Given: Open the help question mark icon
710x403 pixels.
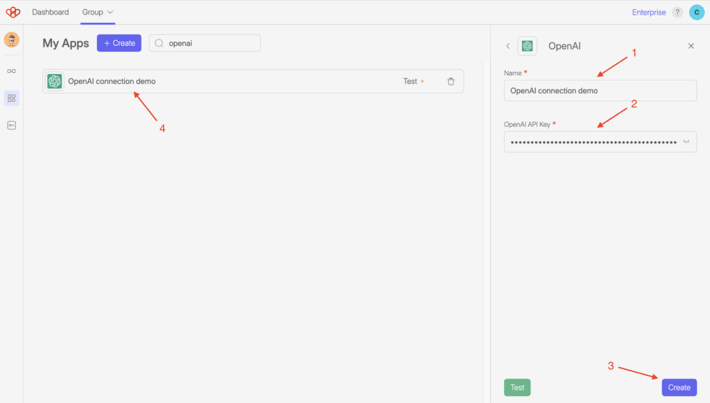Looking at the screenshot, I should (x=677, y=12).
